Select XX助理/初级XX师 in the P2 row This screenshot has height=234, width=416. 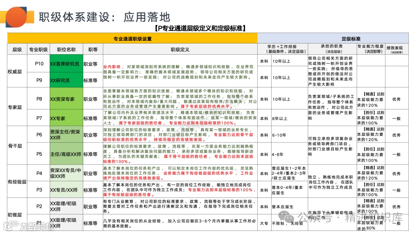66,206
